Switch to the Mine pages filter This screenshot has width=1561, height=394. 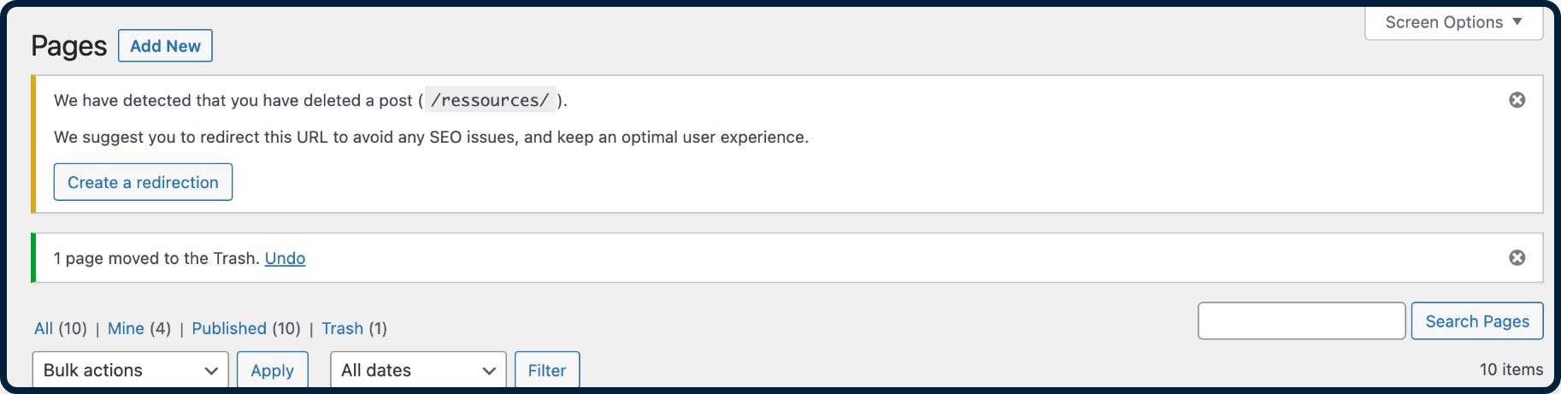126,328
